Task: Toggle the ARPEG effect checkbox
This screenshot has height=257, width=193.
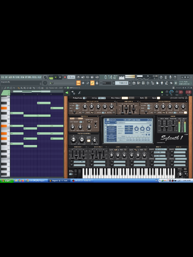Action: (106, 125)
